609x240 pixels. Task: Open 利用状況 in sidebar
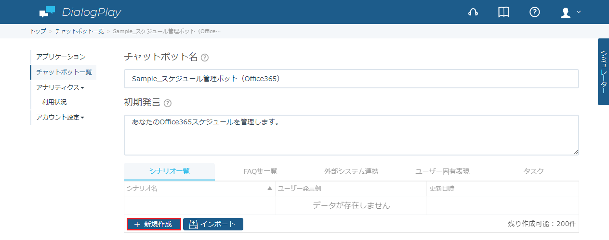pos(54,102)
